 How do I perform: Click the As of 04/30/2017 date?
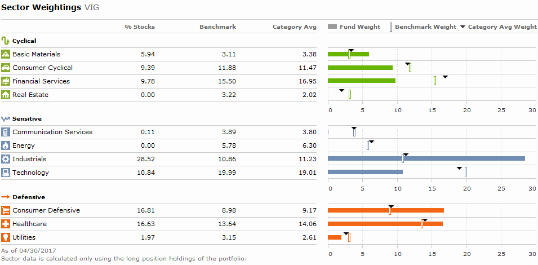click(x=29, y=250)
